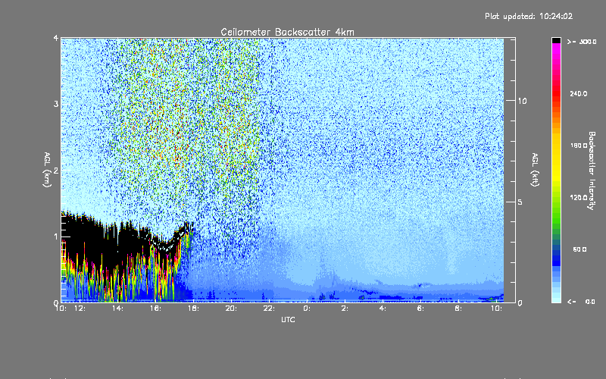
Task: Click the "0:" midnight UTC tick label
Action: point(307,309)
